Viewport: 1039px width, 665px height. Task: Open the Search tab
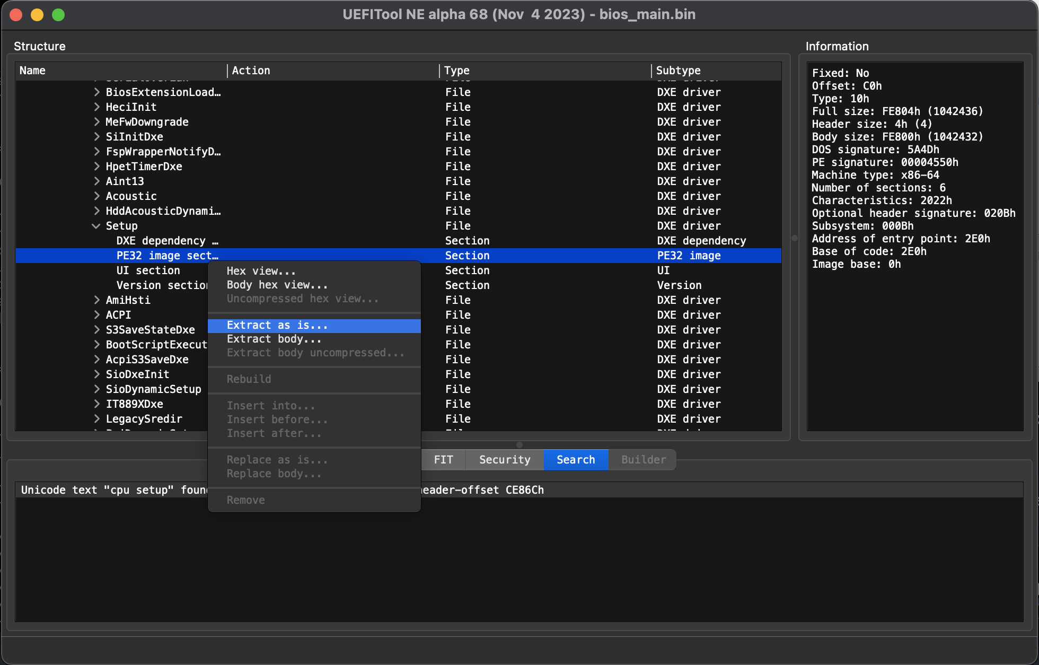tap(576, 460)
